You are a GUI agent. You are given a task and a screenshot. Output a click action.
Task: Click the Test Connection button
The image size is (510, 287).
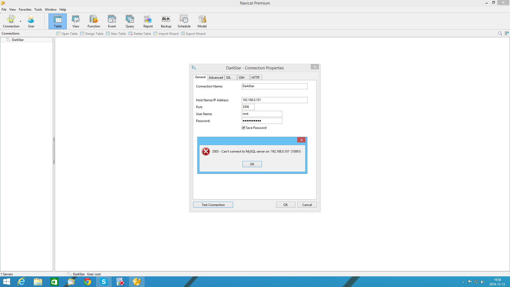pyautogui.click(x=213, y=205)
